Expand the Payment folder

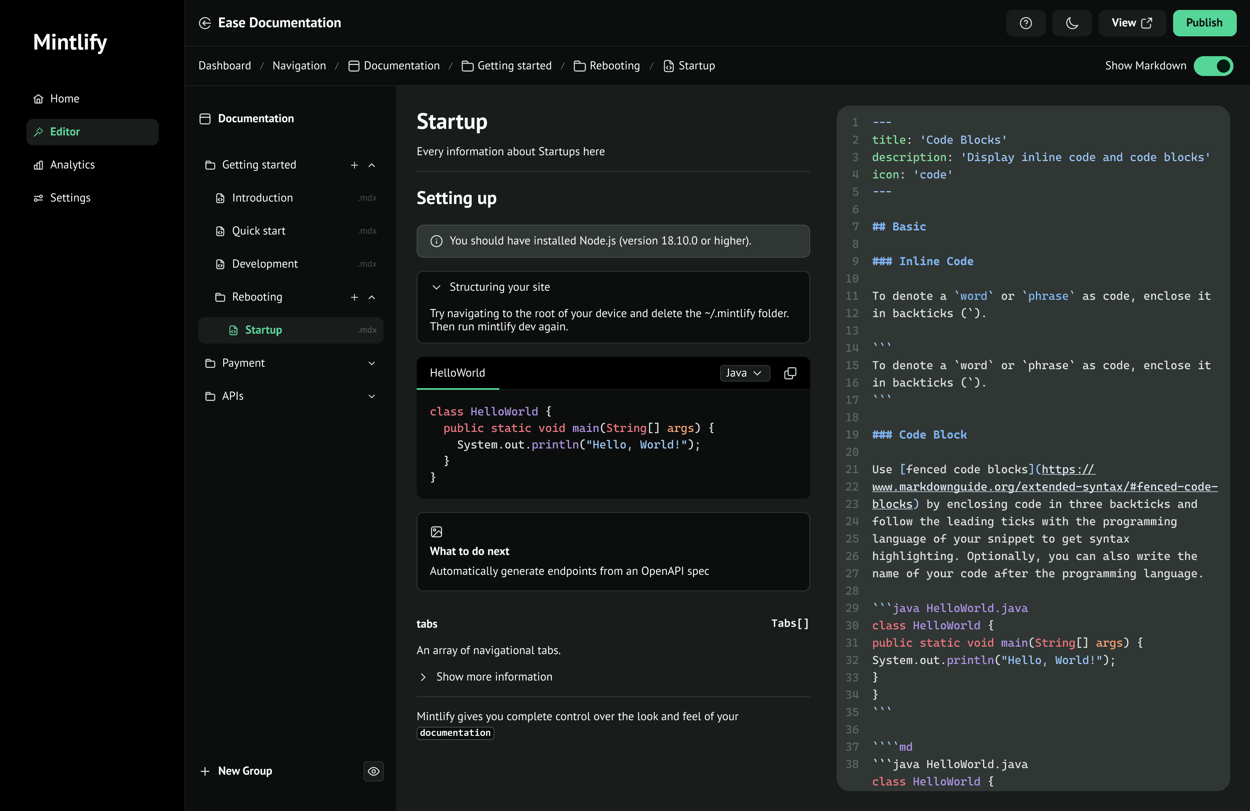[x=371, y=363]
